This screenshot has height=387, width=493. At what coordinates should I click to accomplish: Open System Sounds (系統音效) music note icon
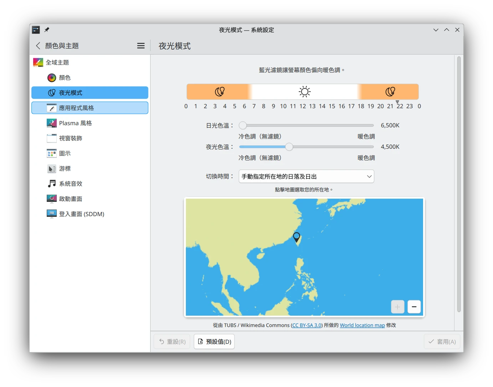[52, 184]
